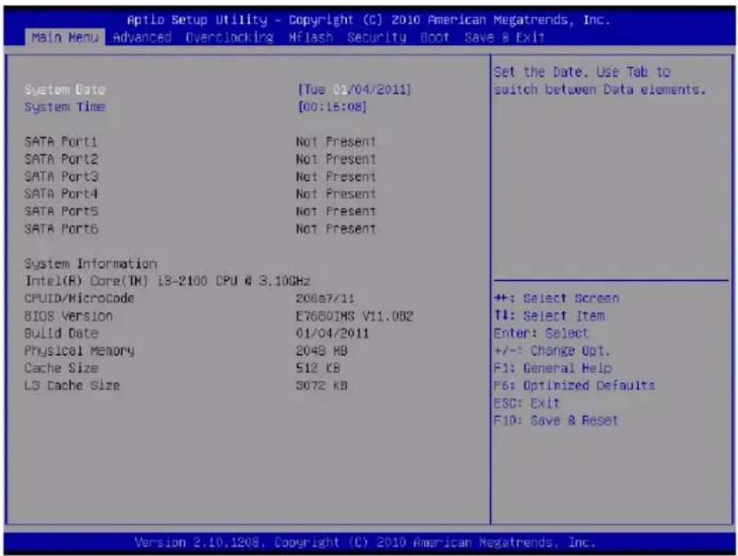The width and height of the screenshot is (738, 556).
Task: Click the SATA Port1 label
Action: 62,141
